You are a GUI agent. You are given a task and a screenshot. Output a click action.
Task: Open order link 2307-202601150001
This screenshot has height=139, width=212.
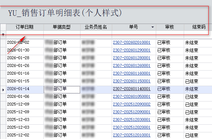click(x=132, y=81)
